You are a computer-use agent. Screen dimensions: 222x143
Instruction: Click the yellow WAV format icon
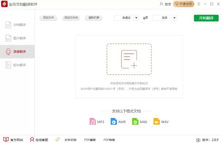(x=157, y=121)
